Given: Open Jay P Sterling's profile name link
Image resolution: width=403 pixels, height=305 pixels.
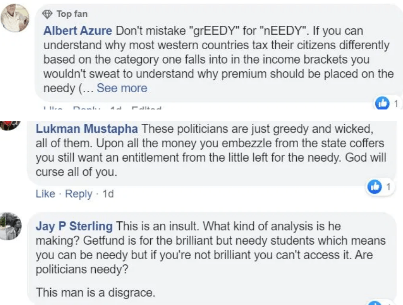Looking at the screenshot, I should [74, 226].
